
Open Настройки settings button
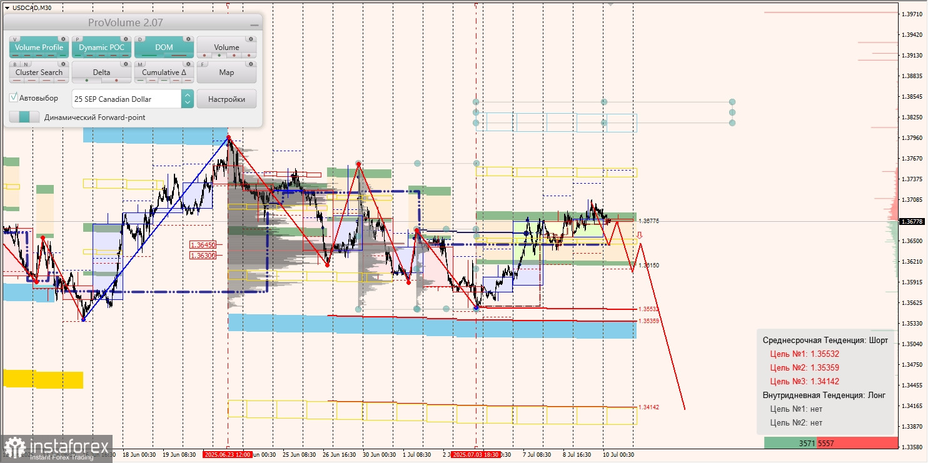click(x=226, y=99)
